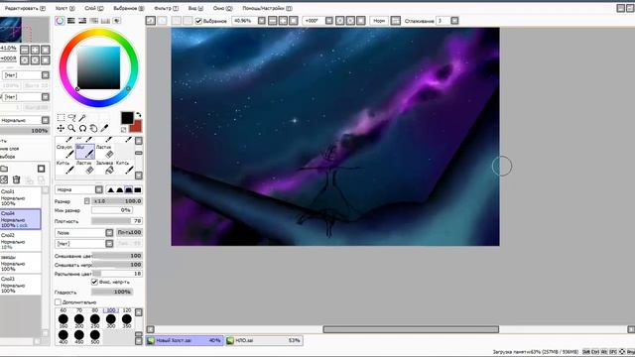Delete the current layer with trash icon

(16, 179)
